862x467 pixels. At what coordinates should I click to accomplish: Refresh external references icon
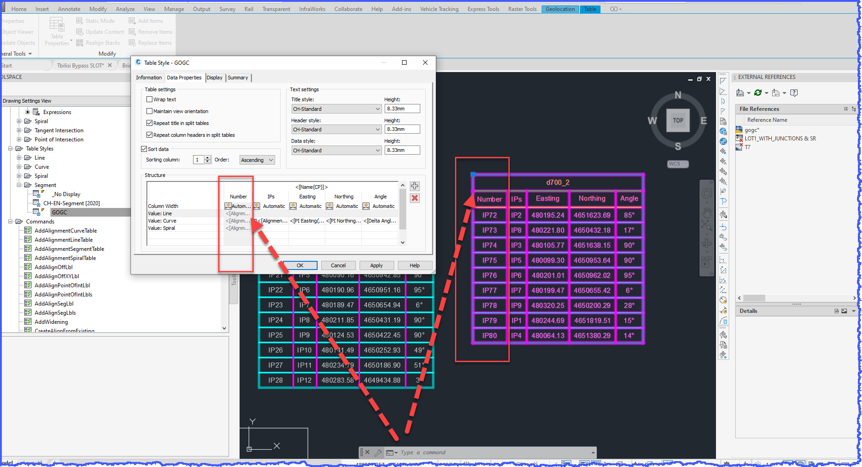pos(758,93)
